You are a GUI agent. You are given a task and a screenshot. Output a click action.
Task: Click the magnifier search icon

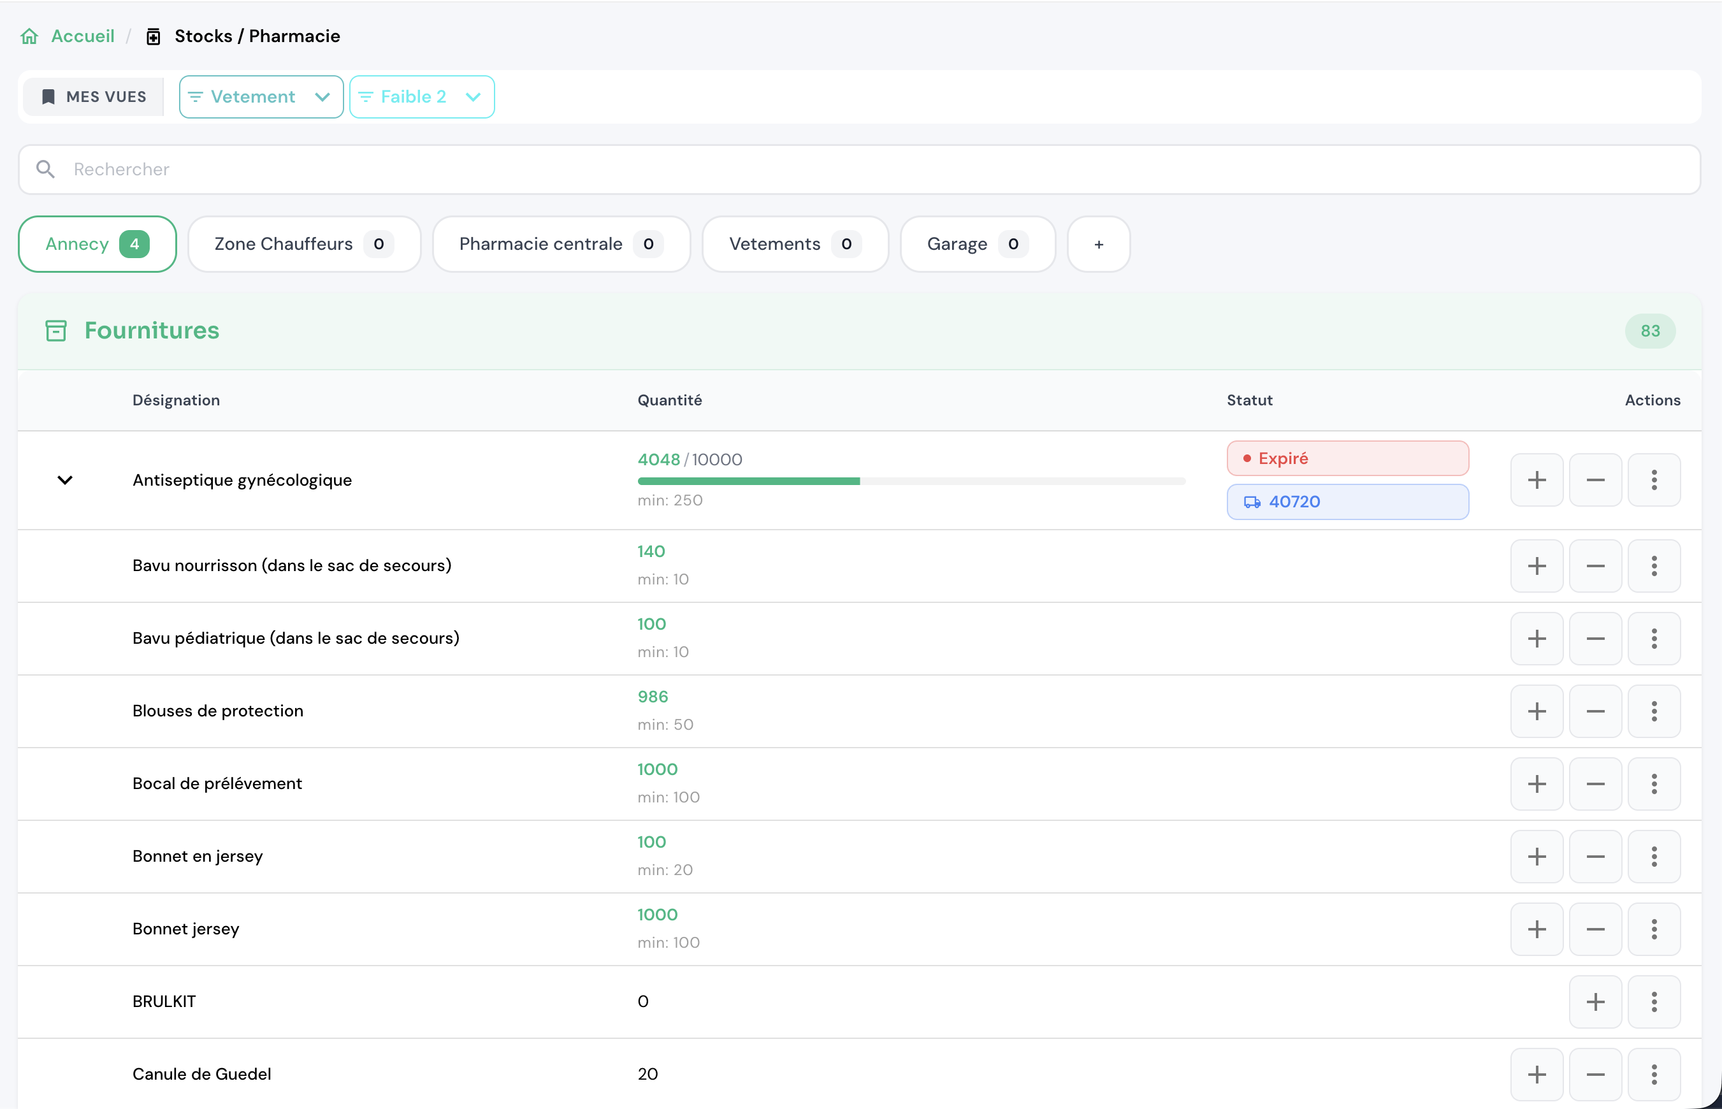click(45, 170)
